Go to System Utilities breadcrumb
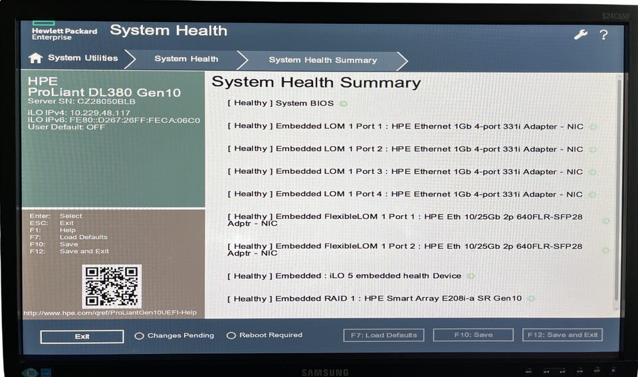This screenshot has width=638, height=377. [x=82, y=58]
